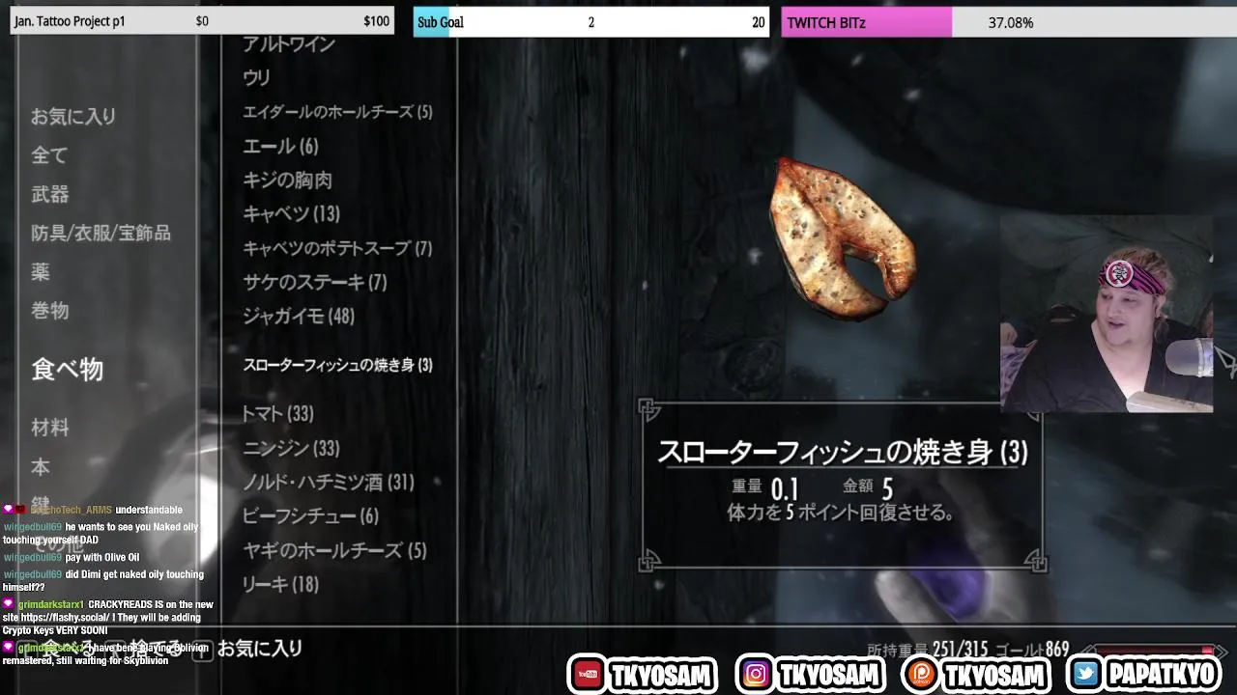Image resolution: width=1237 pixels, height=695 pixels.
Task: Switch to the 薬 category
Action: pos(41,272)
